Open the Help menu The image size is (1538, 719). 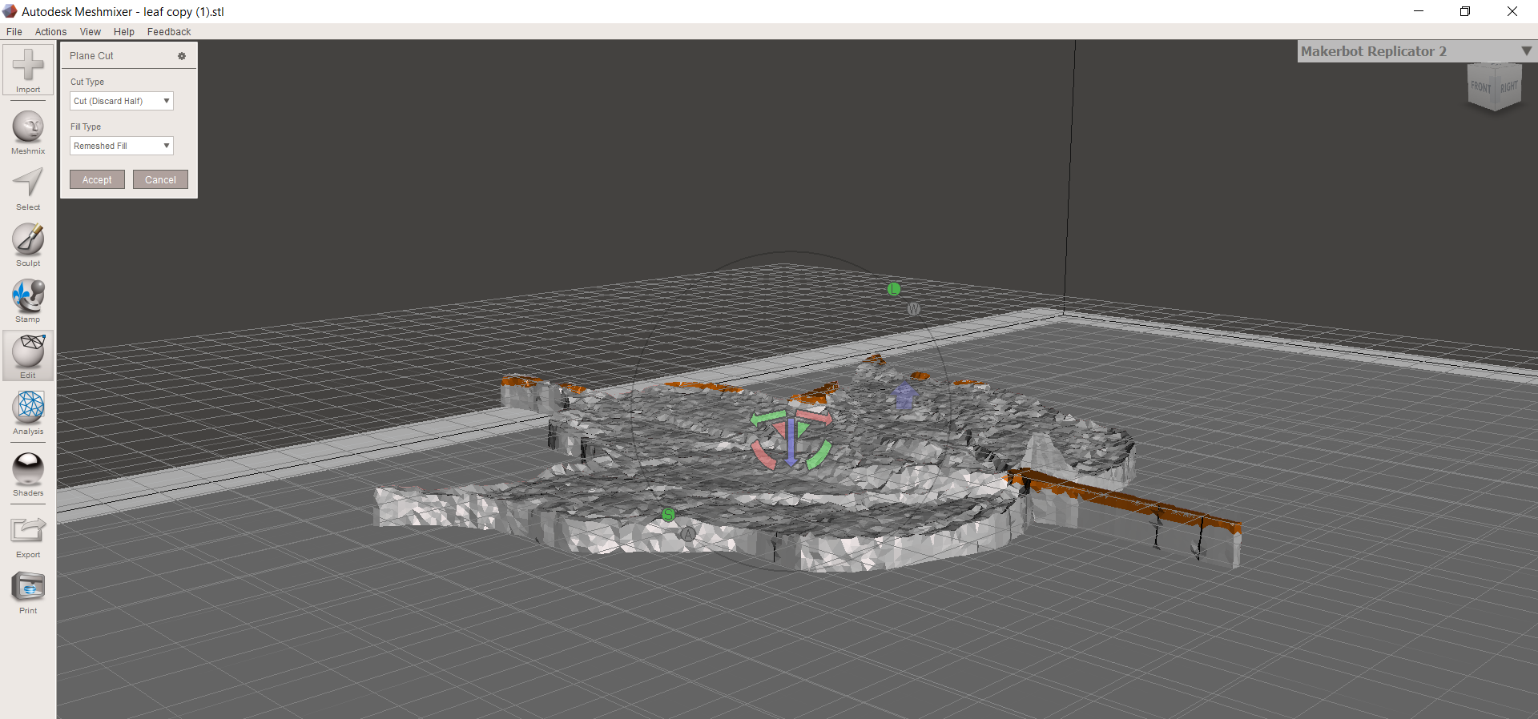pyautogui.click(x=124, y=32)
